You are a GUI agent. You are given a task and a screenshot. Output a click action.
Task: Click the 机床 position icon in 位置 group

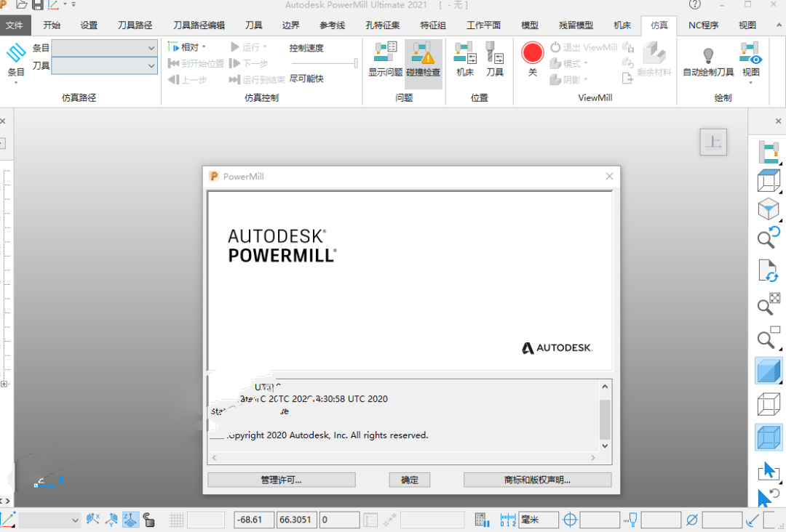click(x=465, y=60)
